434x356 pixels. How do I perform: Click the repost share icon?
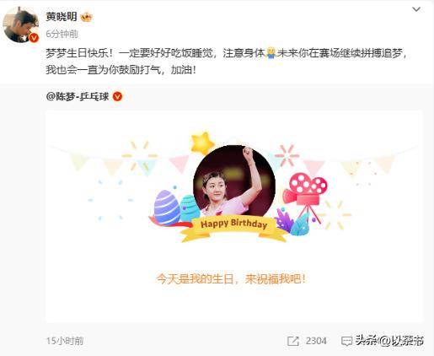point(293,341)
